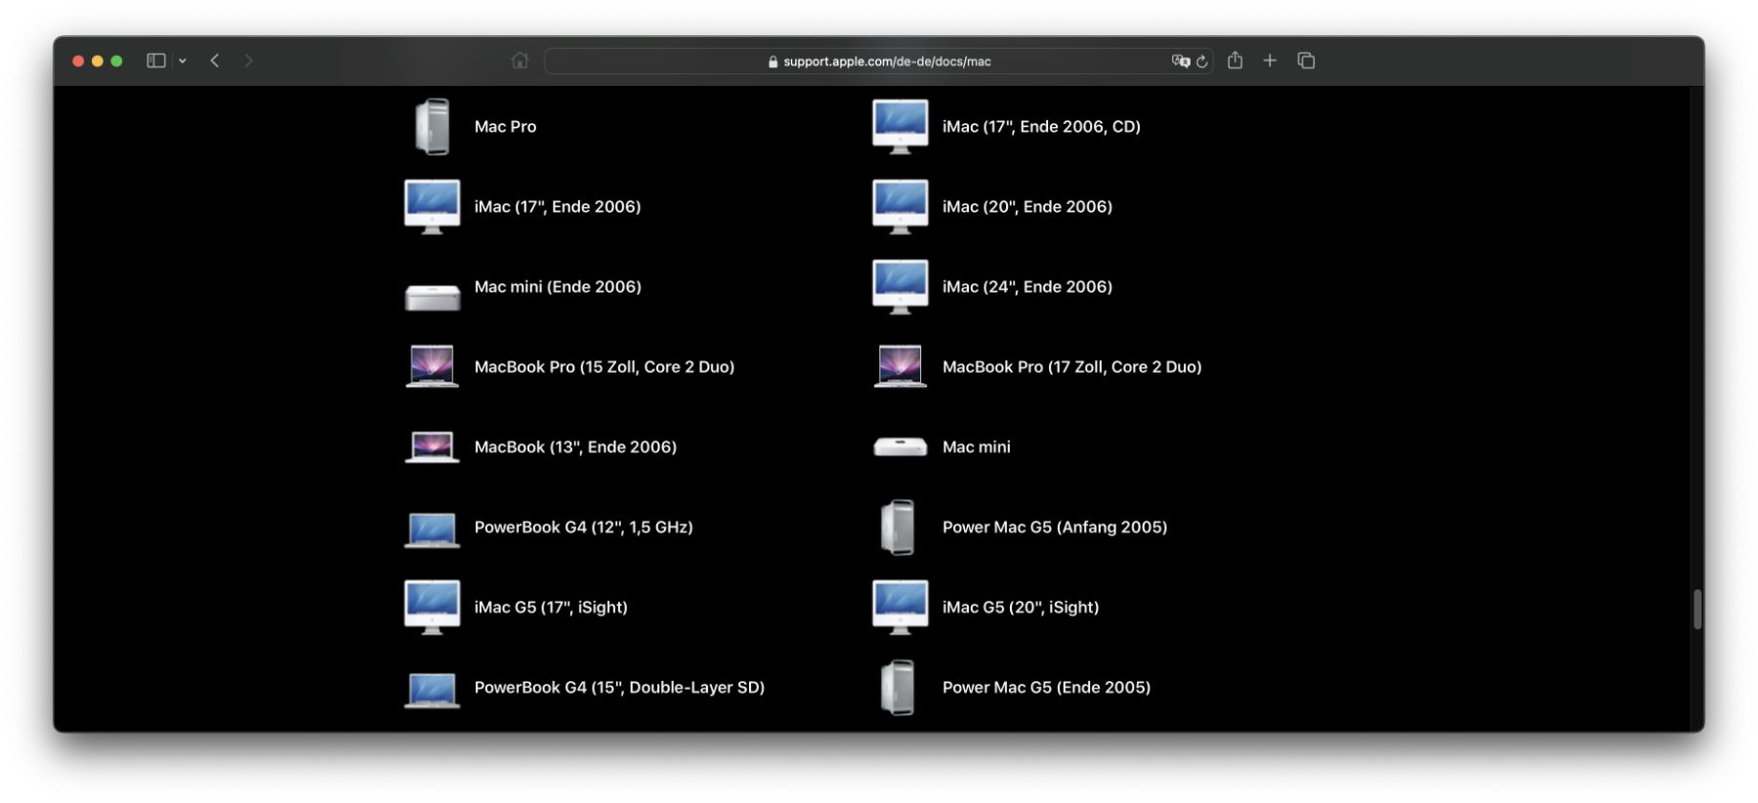The image size is (1758, 803).
Task: Click the PowerBook G4 12-inch thumbnail
Action: pos(432,528)
